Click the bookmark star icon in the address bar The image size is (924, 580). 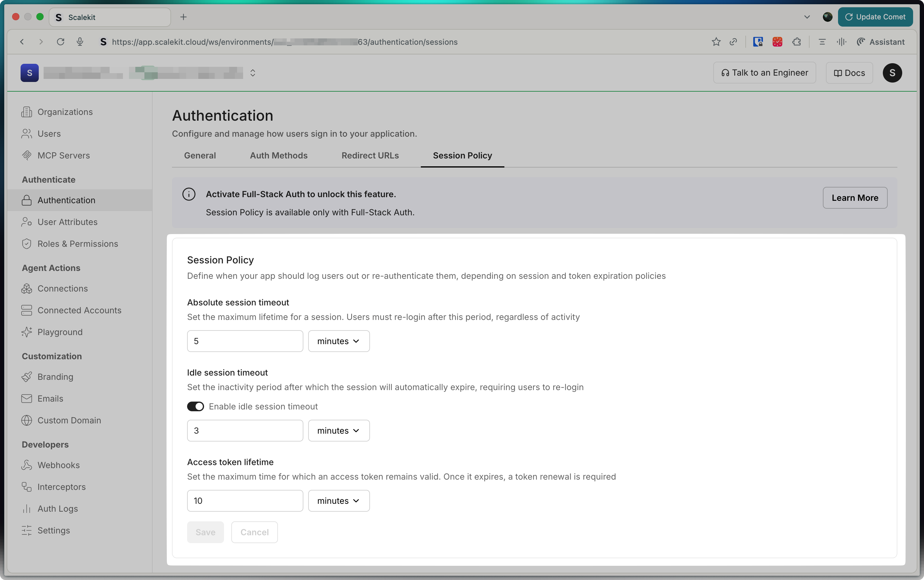click(716, 42)
